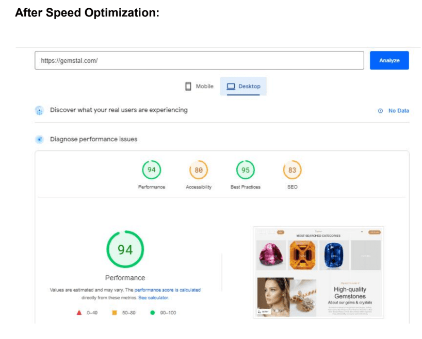Image resolution: width=422 pixels, height=339 pixels.
Task: Switch to the Mobile tab
Action: click(x=200, y=87)
